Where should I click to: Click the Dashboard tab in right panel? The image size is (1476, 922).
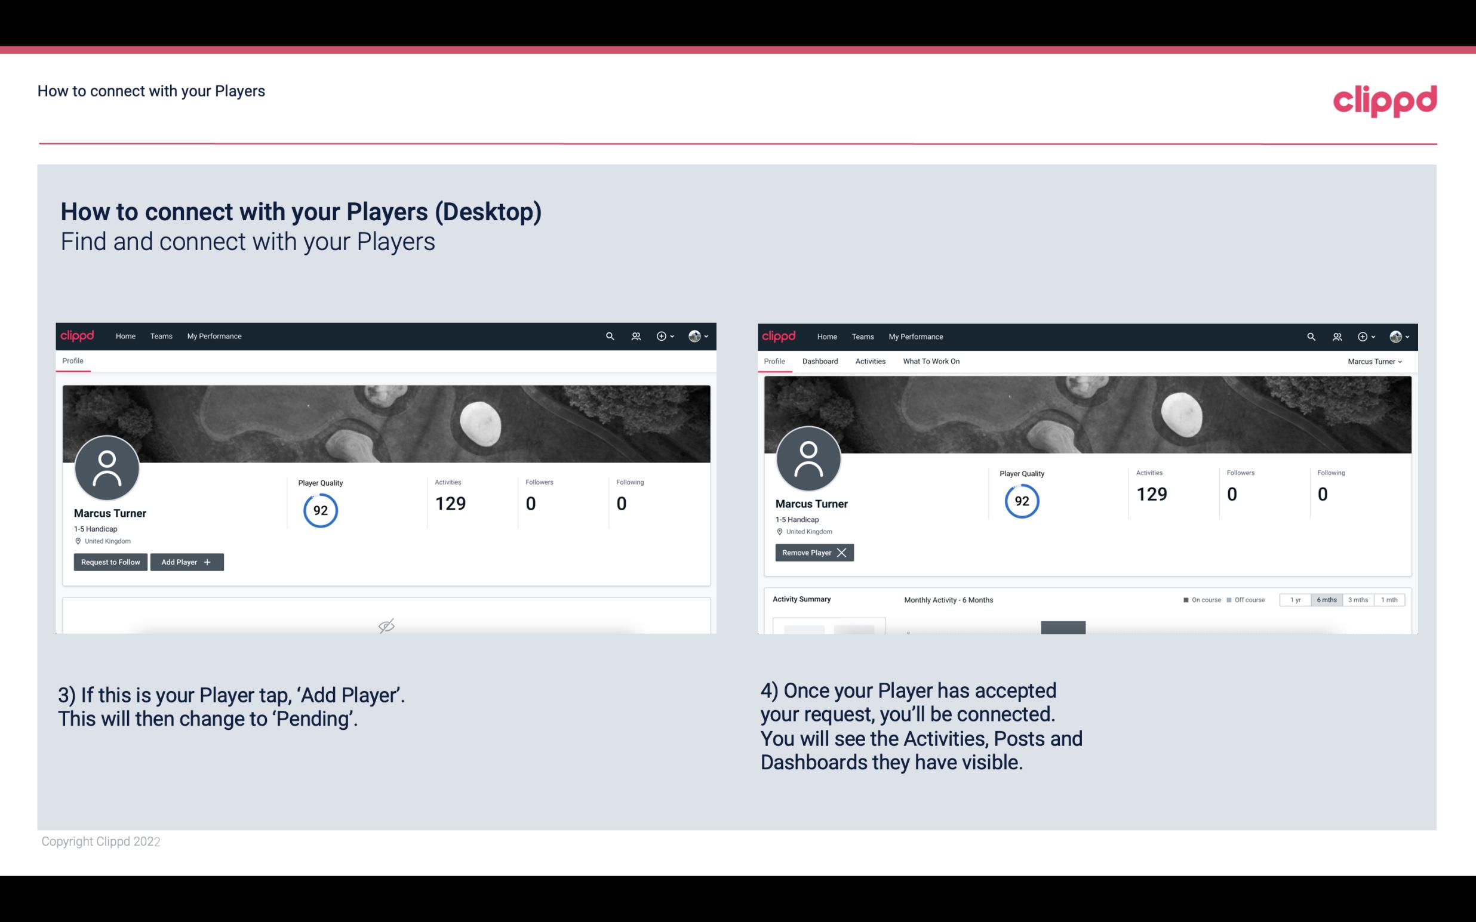click(x=820, y=361)
